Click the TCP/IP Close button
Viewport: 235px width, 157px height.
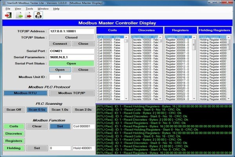(83, 44)
